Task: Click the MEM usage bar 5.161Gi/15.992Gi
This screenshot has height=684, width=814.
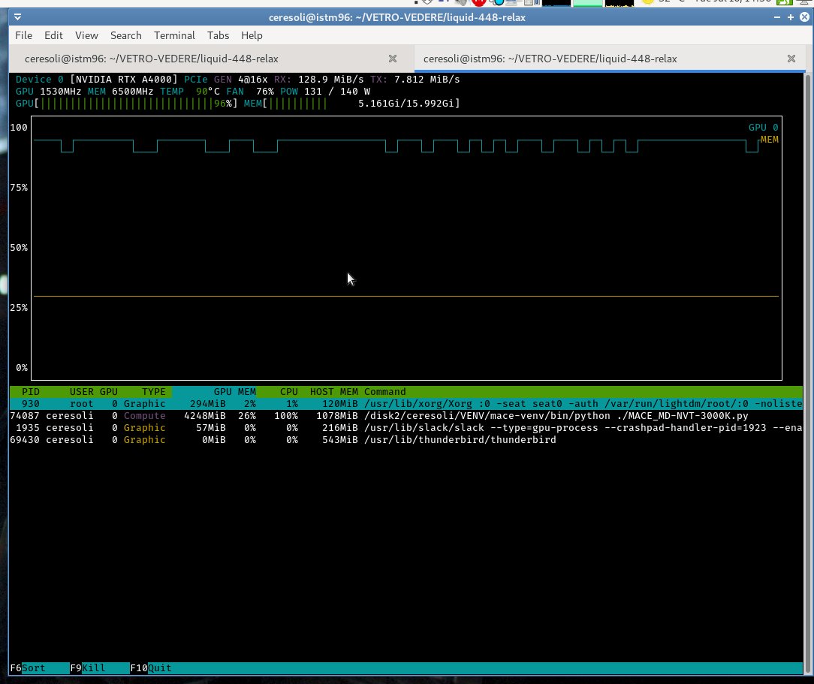Action: (x=352, y=104)
